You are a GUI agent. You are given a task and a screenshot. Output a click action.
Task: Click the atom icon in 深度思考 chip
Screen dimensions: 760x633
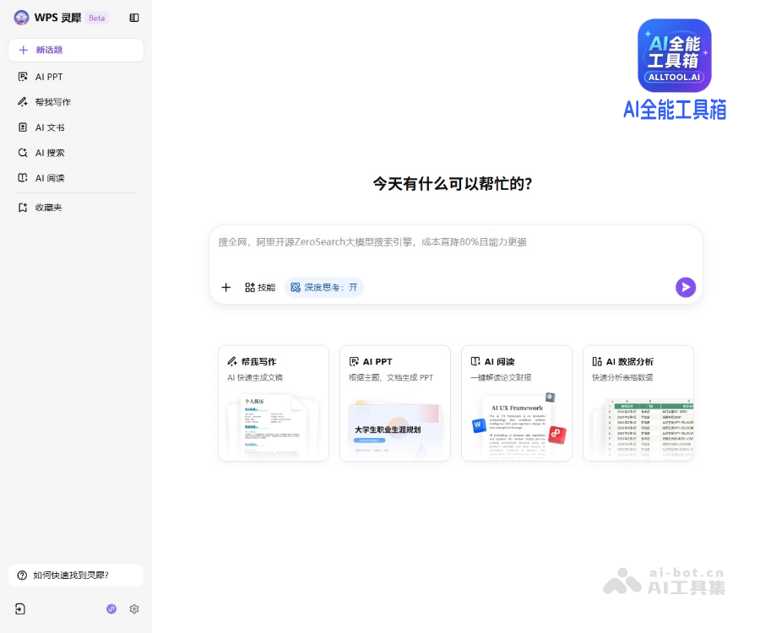[296, 287]
